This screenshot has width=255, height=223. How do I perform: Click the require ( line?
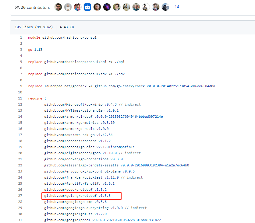click(x=37, y=99)
